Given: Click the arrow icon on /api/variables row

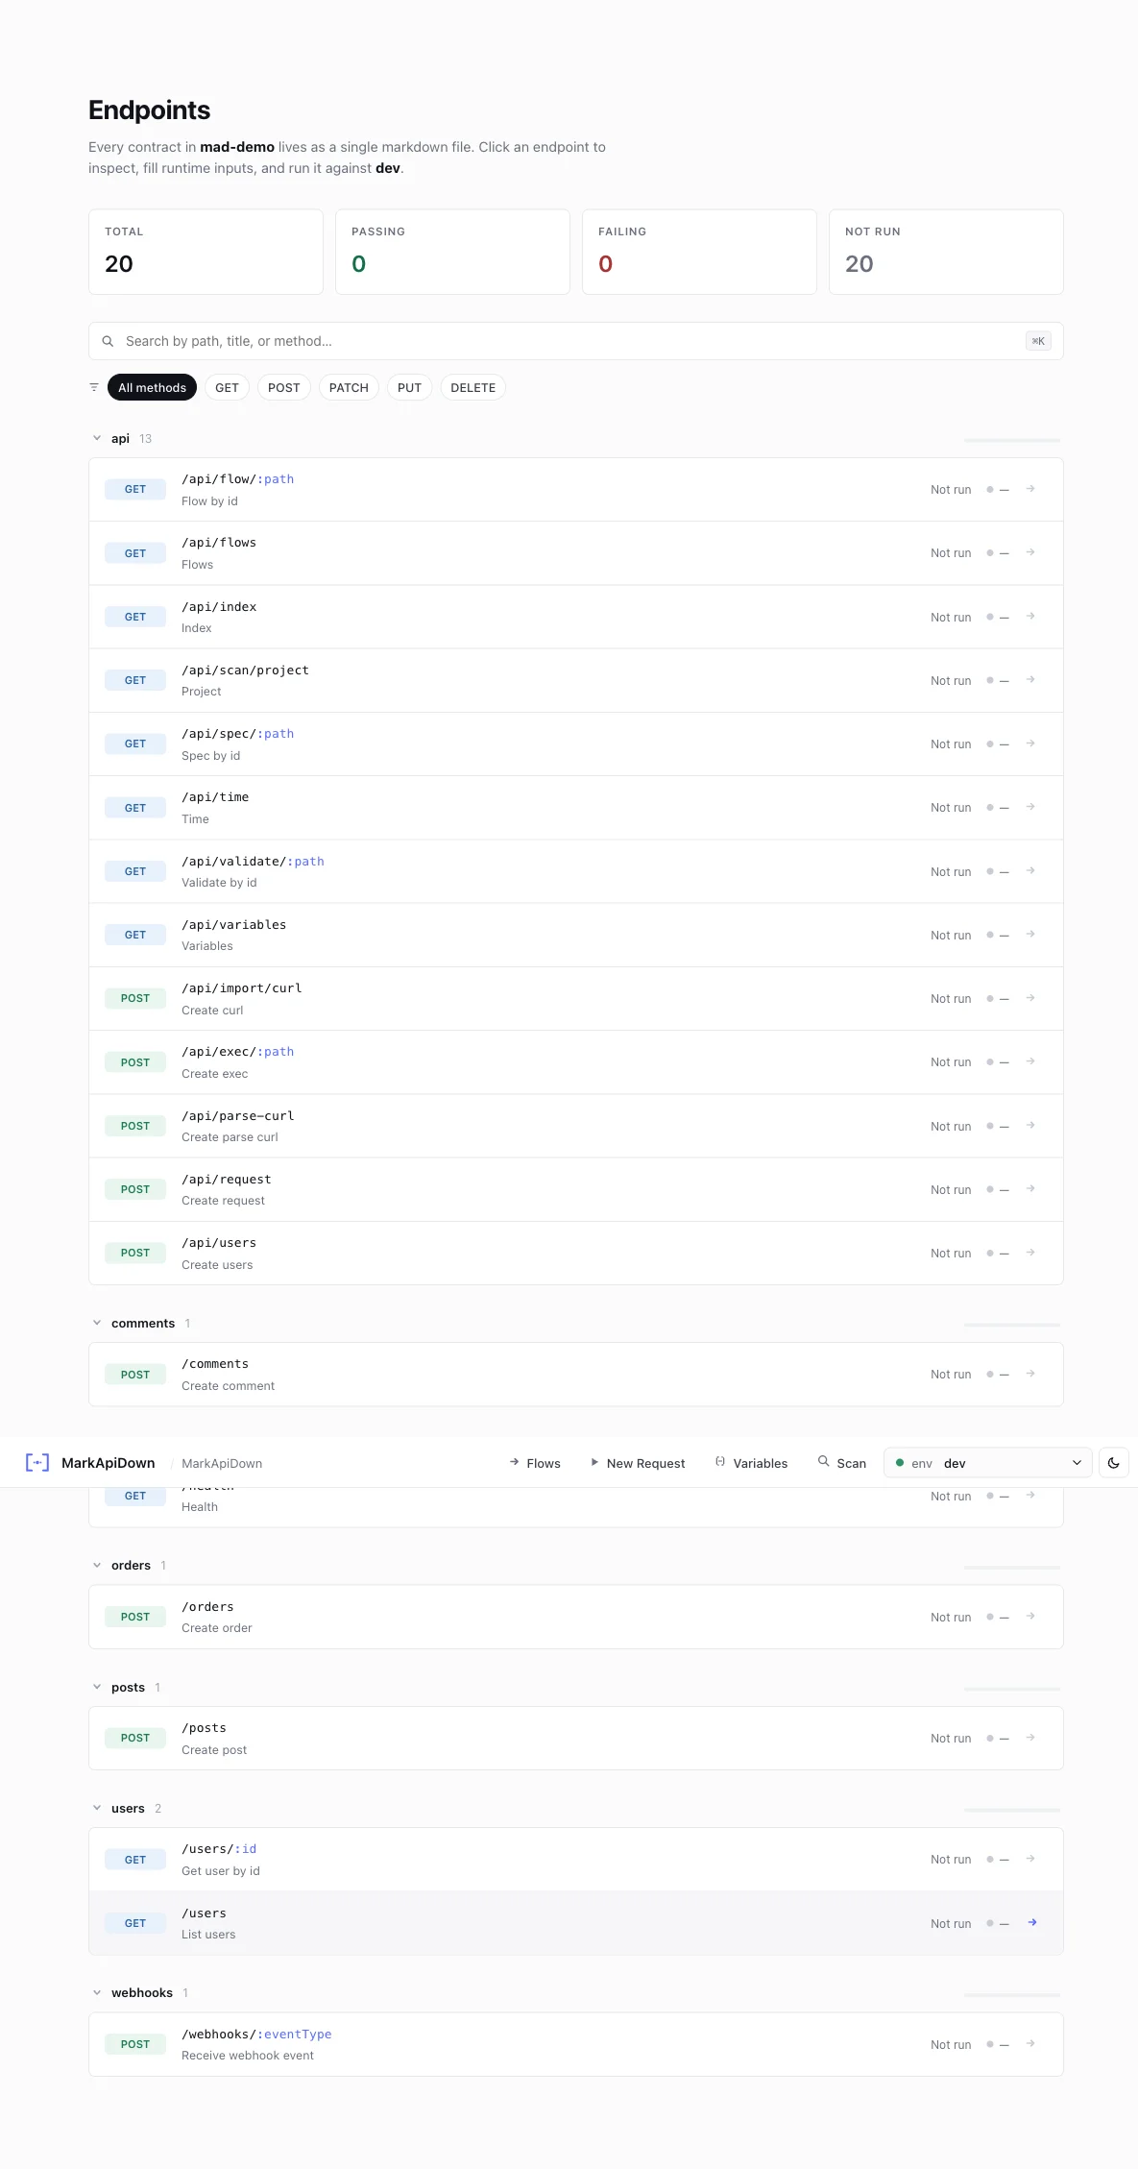Looking at the screenshot, I should [x=1030, y=934].
